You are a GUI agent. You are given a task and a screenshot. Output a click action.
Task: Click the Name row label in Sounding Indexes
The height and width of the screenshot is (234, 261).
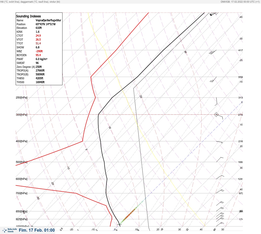(x=20, y=20)
